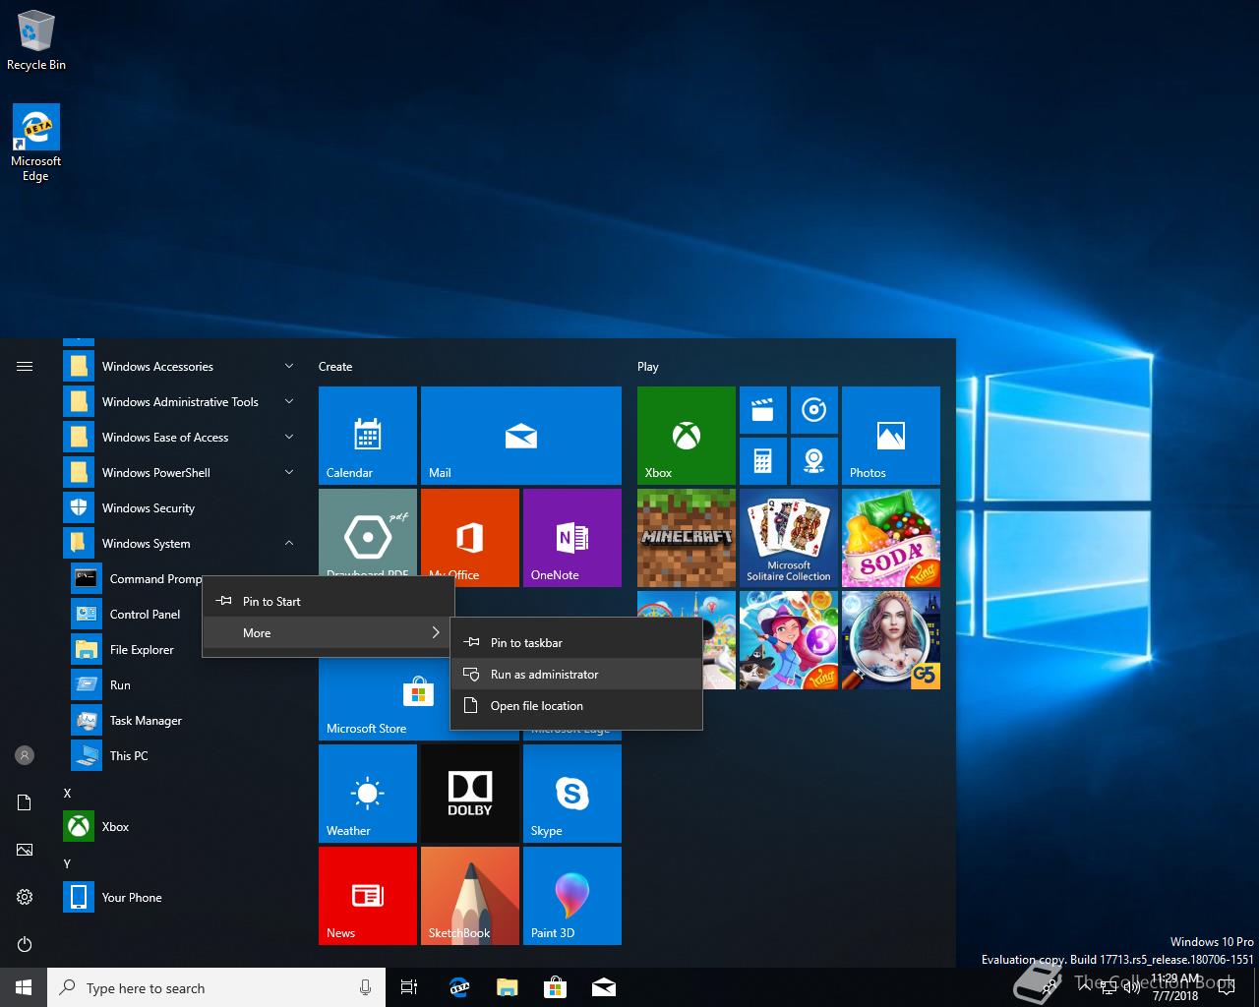Open the News tile
The width and height of the screenshot is (1259, 1007).
[x=368, y=896]
